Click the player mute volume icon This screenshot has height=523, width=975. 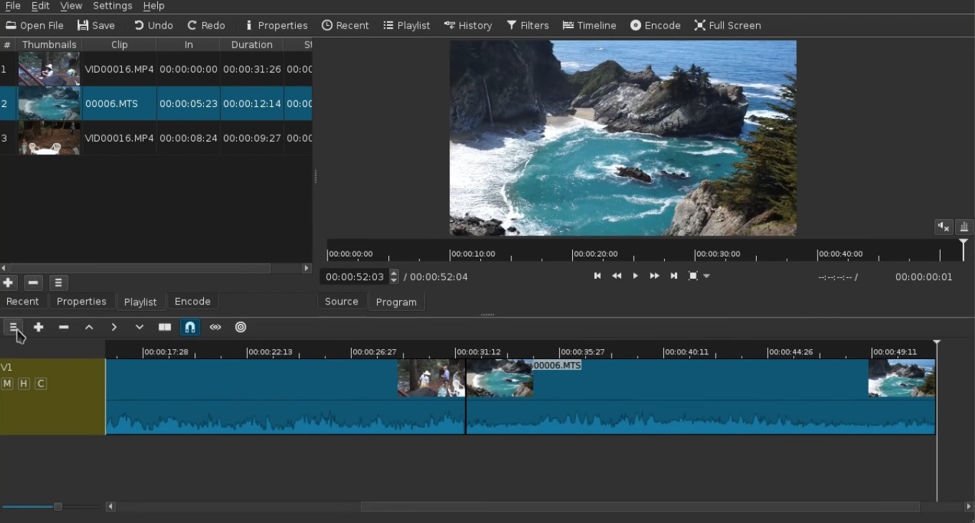coord(943,227)
